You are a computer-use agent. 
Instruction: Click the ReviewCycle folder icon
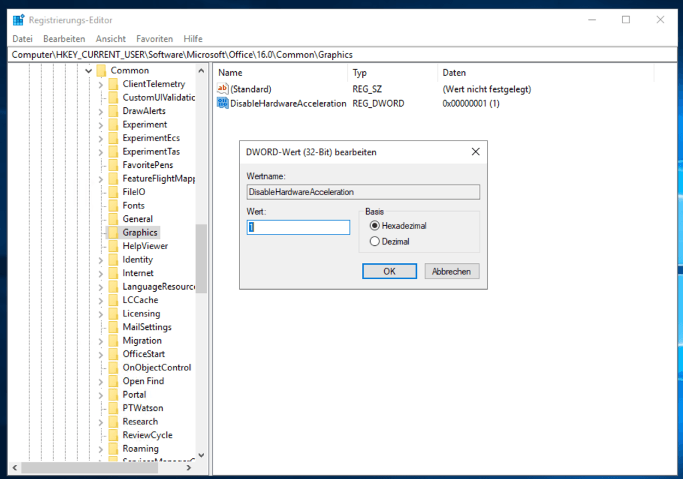tap(113, 434)
